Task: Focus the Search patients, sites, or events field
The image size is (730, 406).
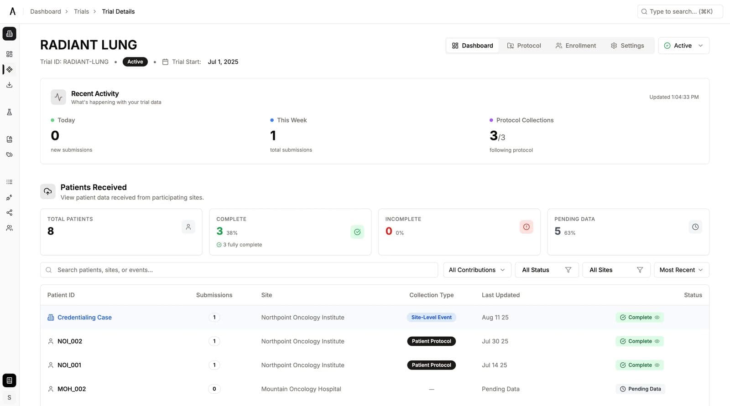Action: pos(239,270)
